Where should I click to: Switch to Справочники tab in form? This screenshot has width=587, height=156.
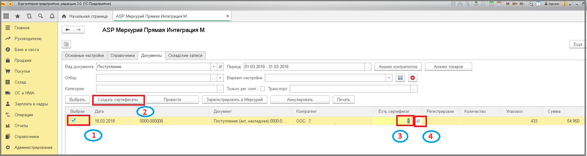[x=123, y=55]
